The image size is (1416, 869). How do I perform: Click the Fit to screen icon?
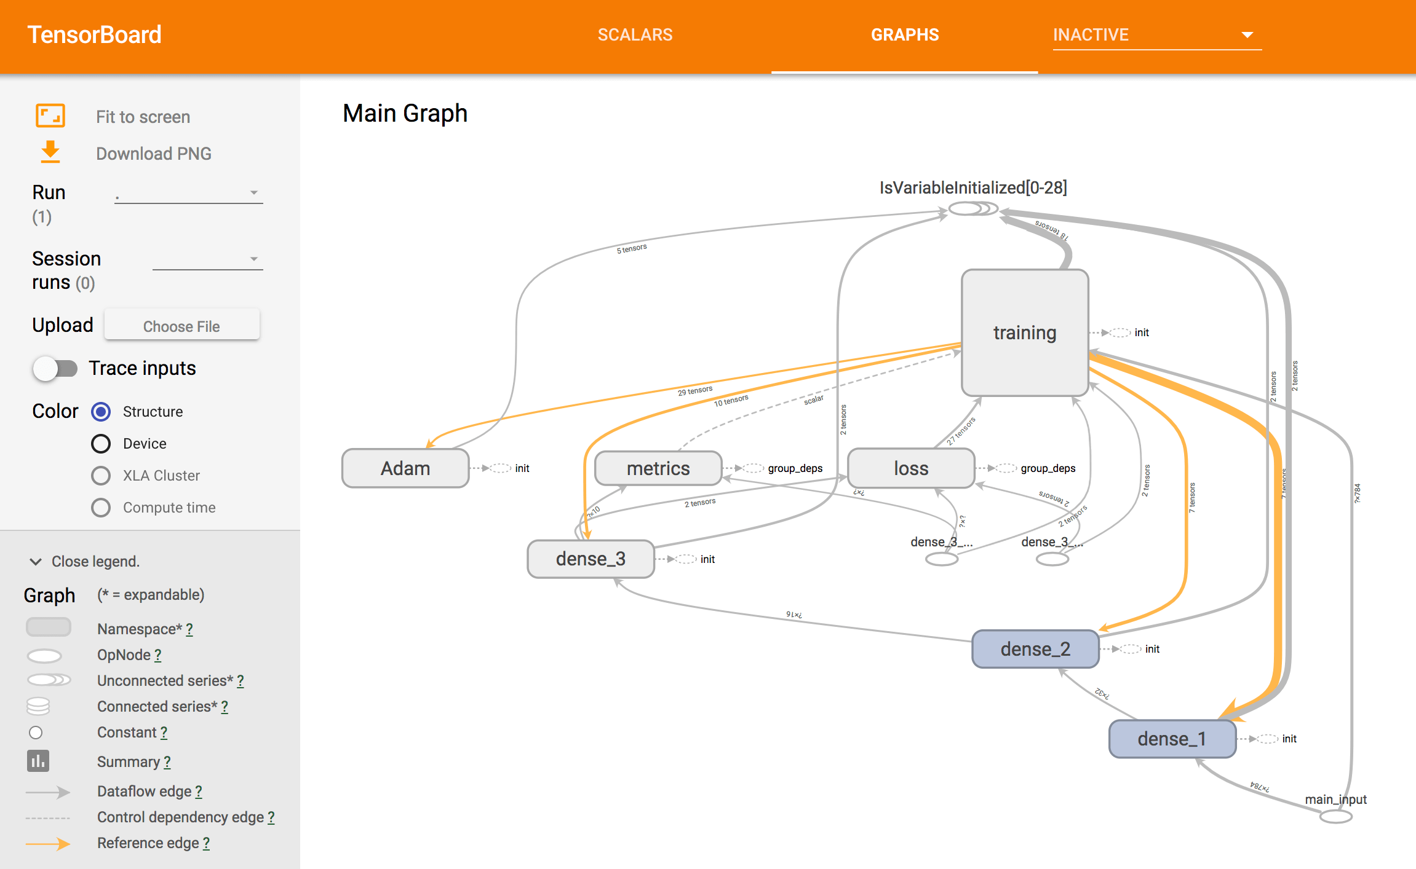(x=50, y=116)
